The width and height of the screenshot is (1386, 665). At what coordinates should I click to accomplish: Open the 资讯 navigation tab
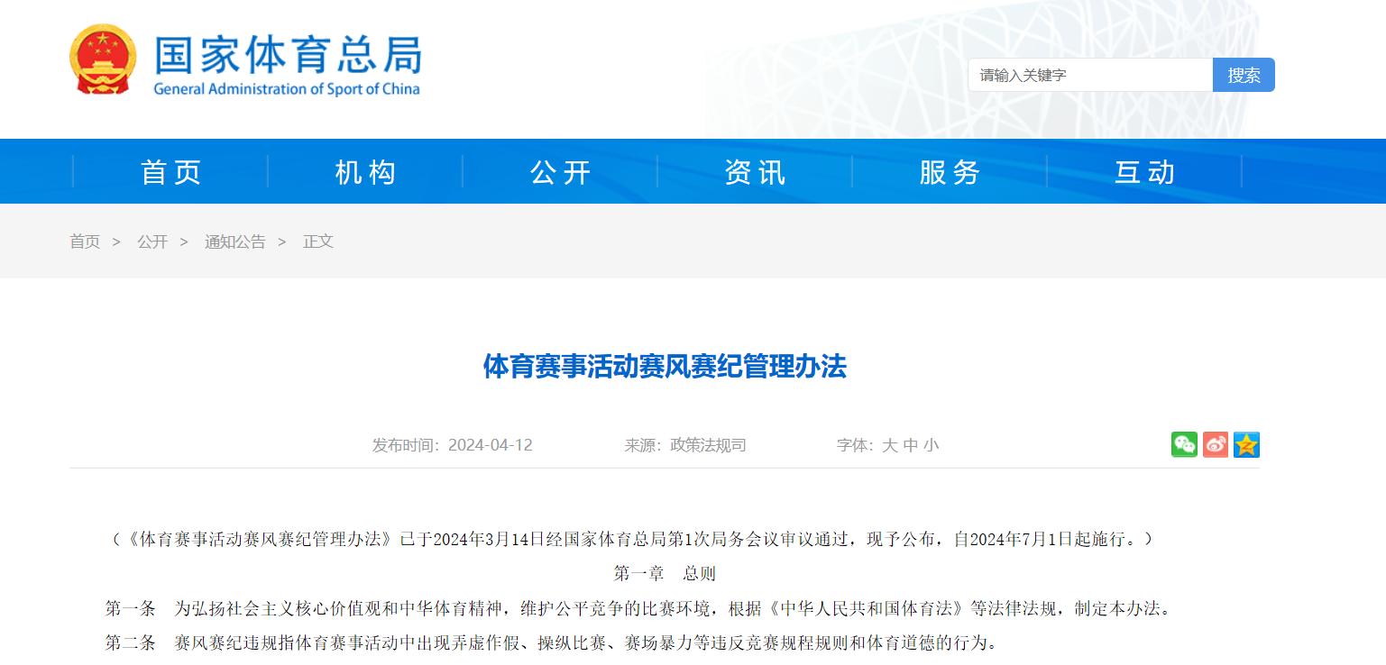(x=755, y=171)
